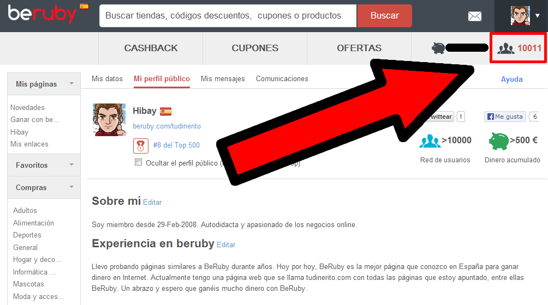The image size is (548, 305).
Task: Open the CUPONES menu
Action: [255, 48]
